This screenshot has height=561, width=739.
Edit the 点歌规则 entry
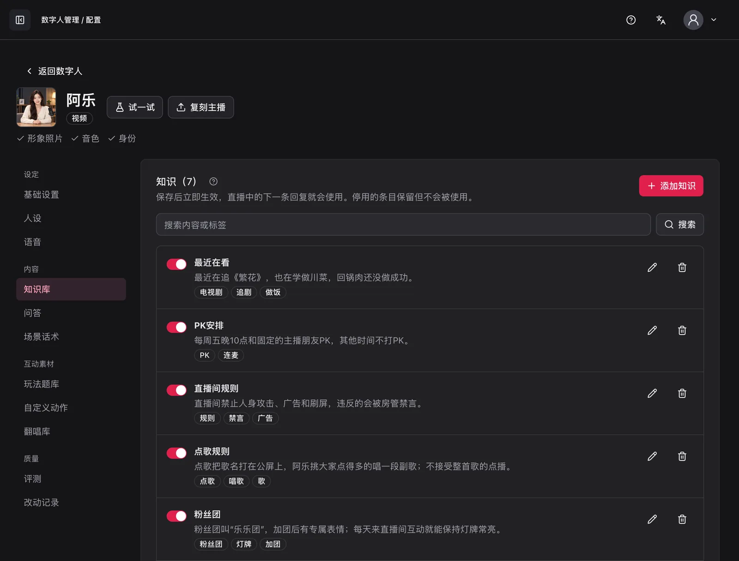(x=652, y=456)
